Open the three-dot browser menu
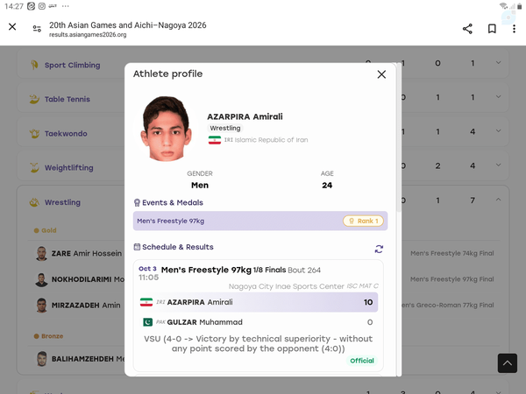The image size is (526, 394). [514, 29]
